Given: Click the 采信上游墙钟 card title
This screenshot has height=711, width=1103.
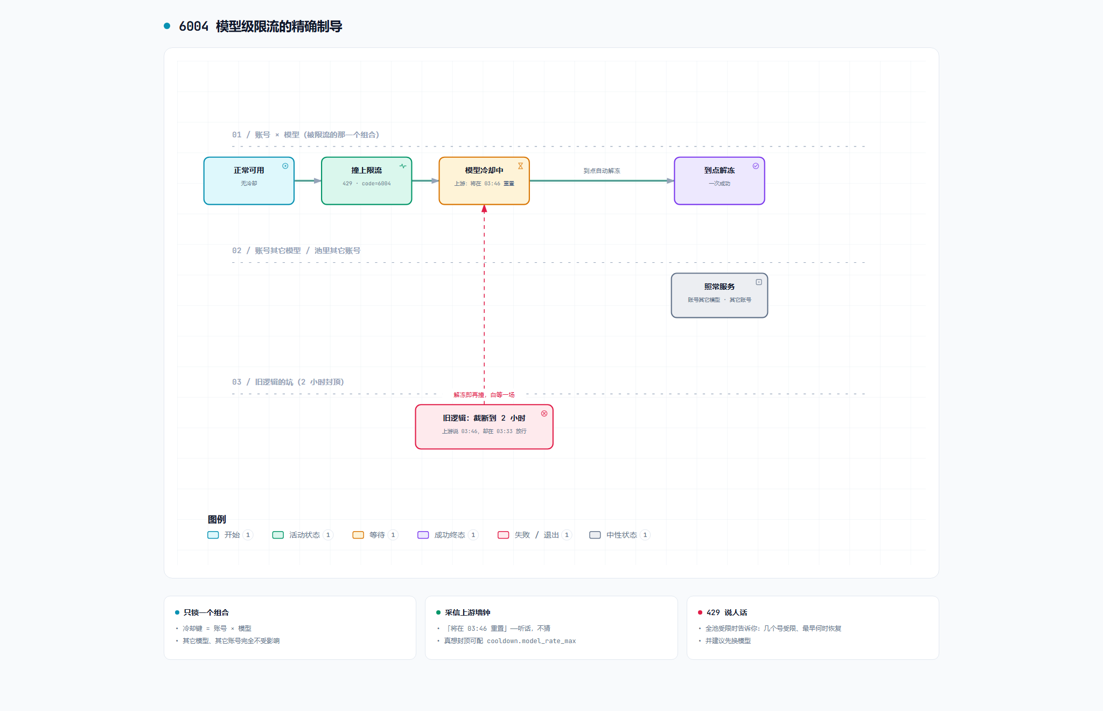Looking at the screenshot, I should coord(467,612).
